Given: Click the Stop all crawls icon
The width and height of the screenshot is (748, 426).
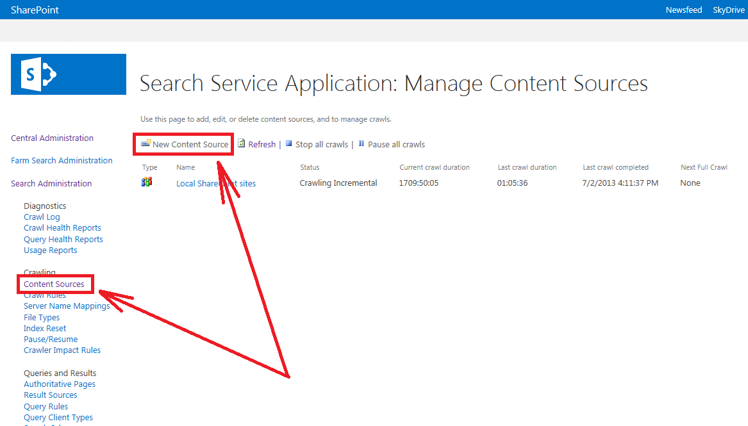Looking at the screenshot, I should pyautogui.click(x=288, y=143).
